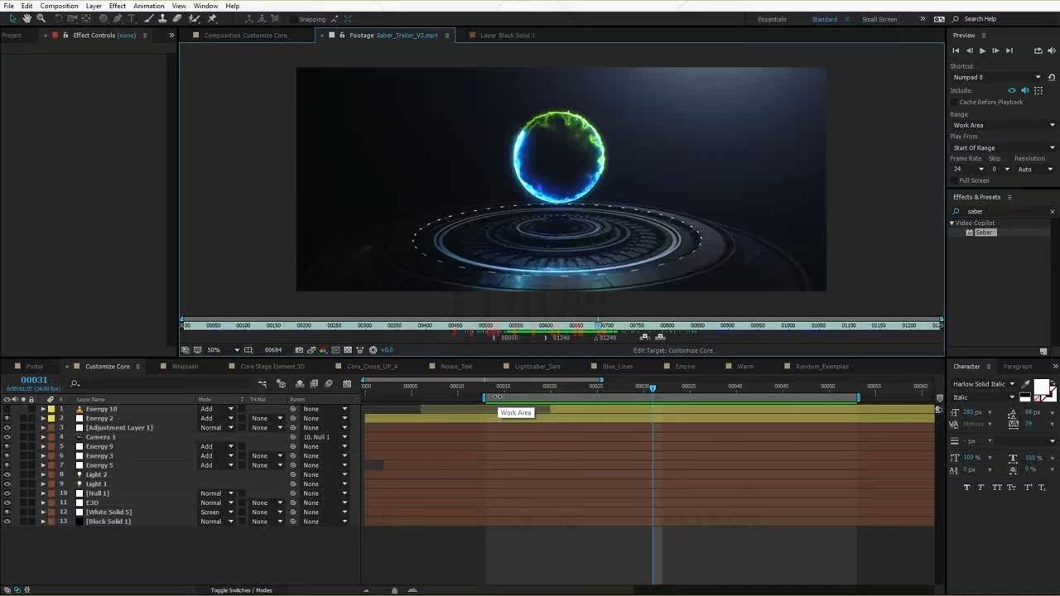Switch to the Whiplash composition tab
This screenshot has height=596, width=1060.
(x=185, y=366)
